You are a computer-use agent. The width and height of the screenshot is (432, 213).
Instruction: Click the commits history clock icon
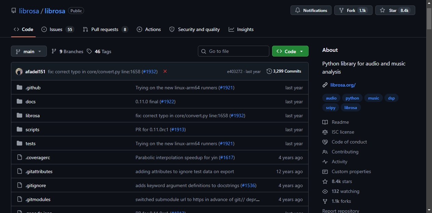tap(269, 71)
